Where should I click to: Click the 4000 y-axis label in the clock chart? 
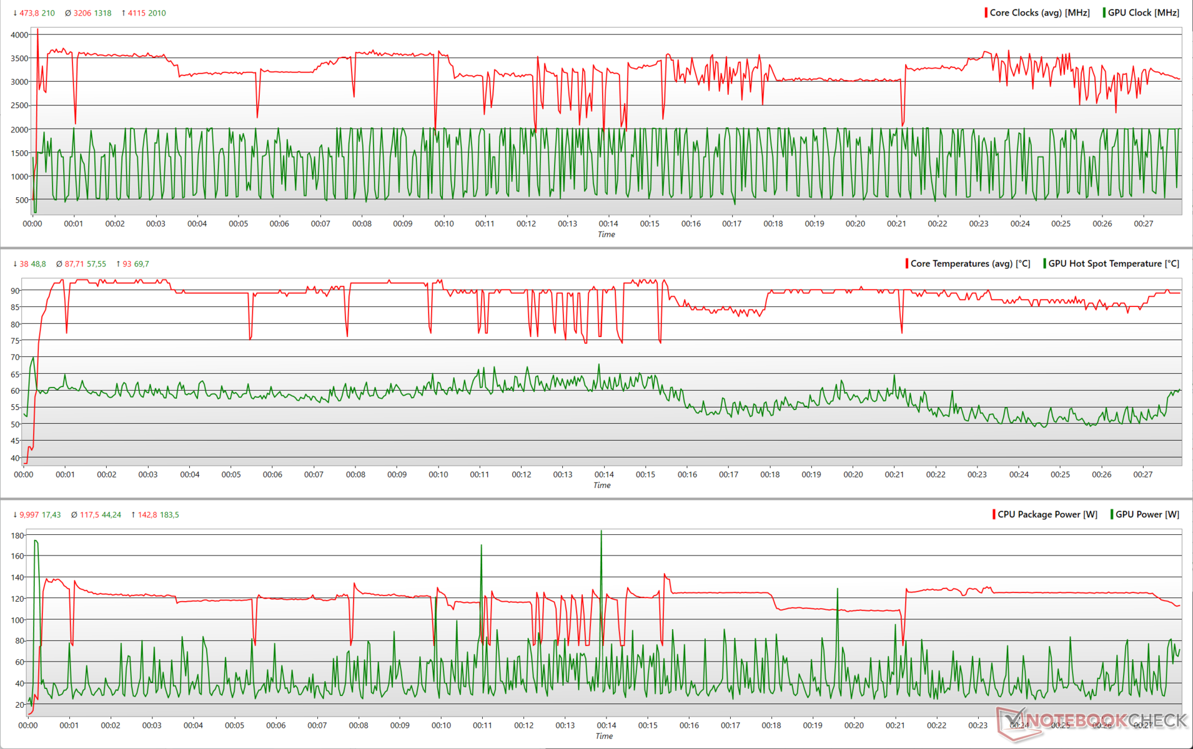[19, 35]
